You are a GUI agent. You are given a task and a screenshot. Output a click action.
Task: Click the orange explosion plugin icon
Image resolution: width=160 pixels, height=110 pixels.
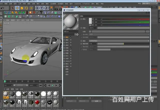[x=30, y=12]
